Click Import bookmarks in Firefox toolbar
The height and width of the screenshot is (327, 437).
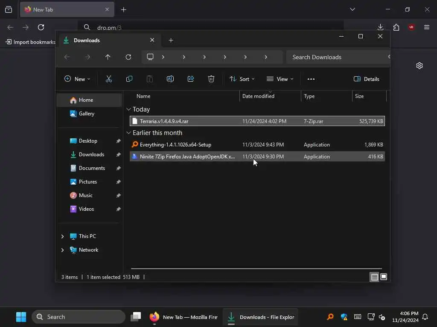31,42
